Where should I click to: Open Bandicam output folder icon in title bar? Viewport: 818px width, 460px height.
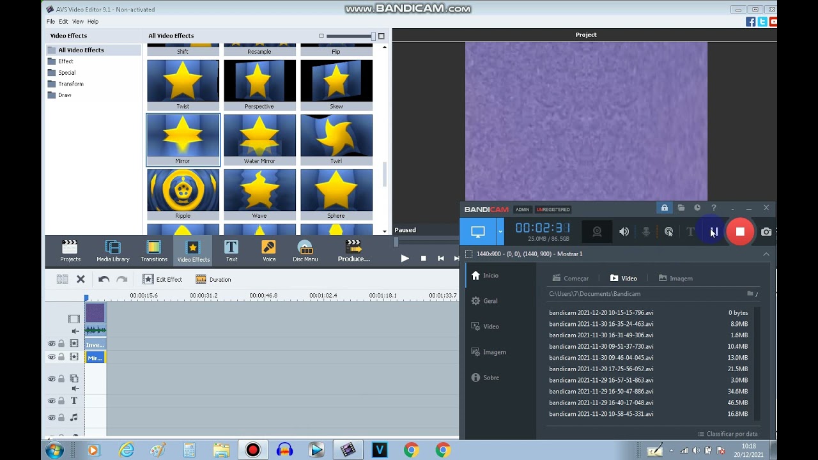tap(681, 208)
